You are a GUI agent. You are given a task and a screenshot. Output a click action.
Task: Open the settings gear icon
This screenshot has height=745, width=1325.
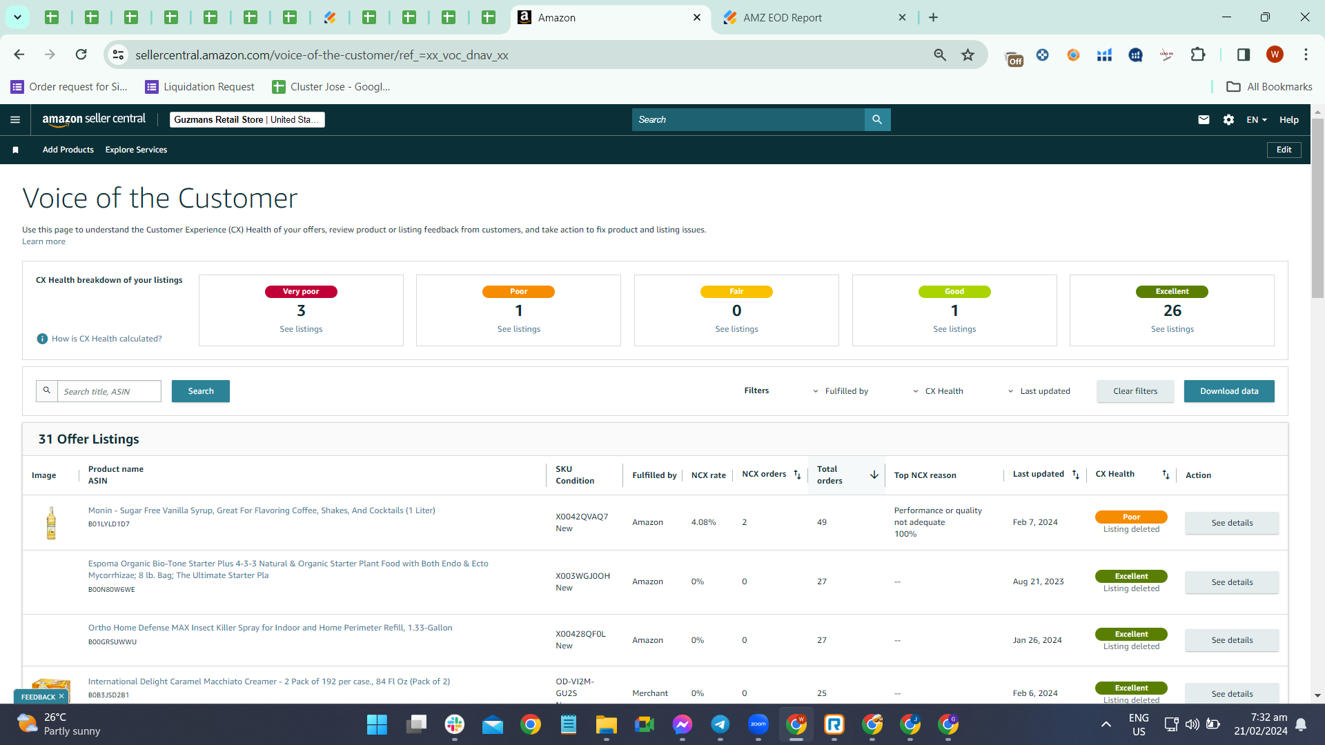click(x=1228, y=120)
